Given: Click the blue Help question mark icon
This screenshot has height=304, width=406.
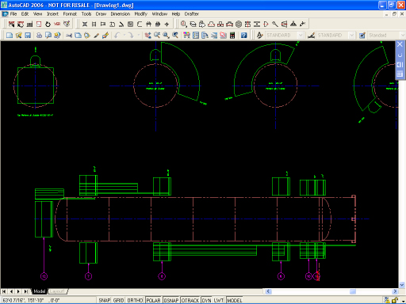Looking at the screenshot, I should coord(243,35).
